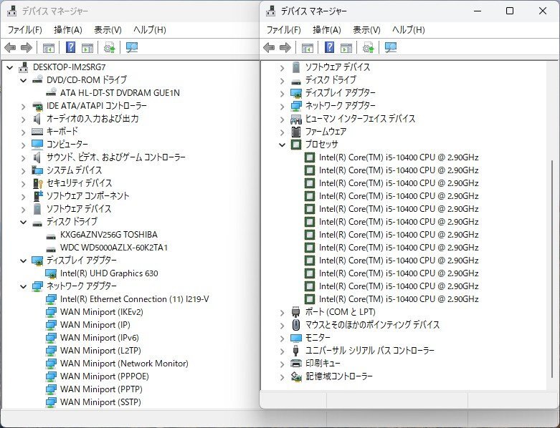560x428 pixels.
Task: Select 印刷キュー category in right window
Action: click(323, 363)
